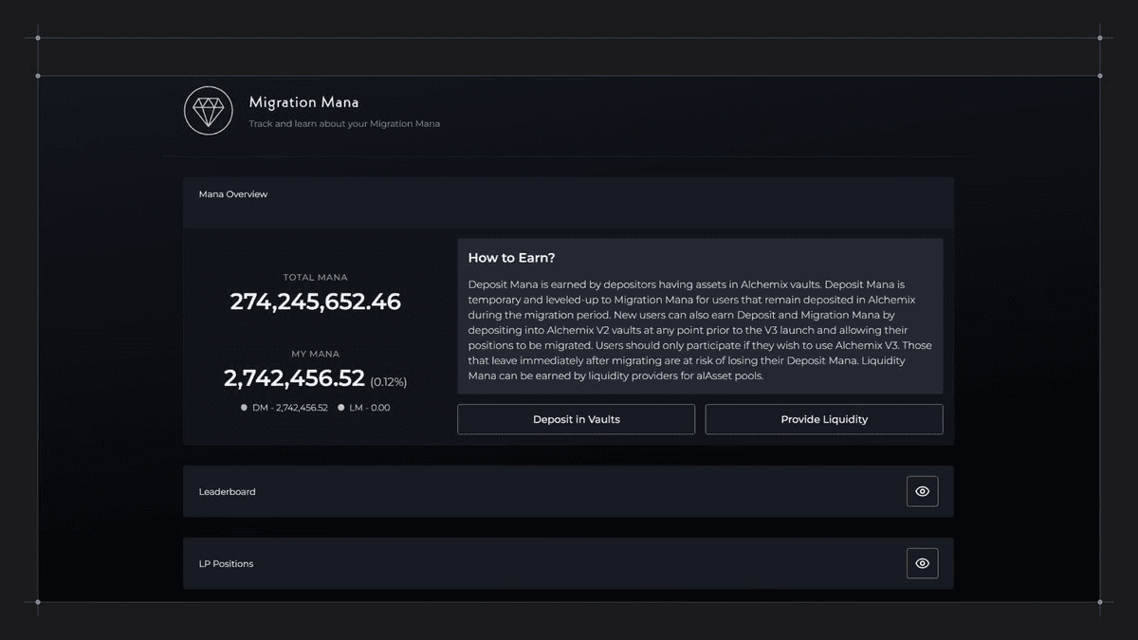
Task: Click the How to Earn? heading
Action: click(x=511, y=258)
